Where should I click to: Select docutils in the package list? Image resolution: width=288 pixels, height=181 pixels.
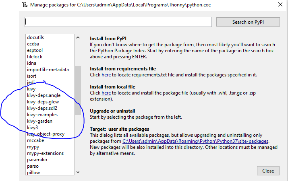click(35, 37)
